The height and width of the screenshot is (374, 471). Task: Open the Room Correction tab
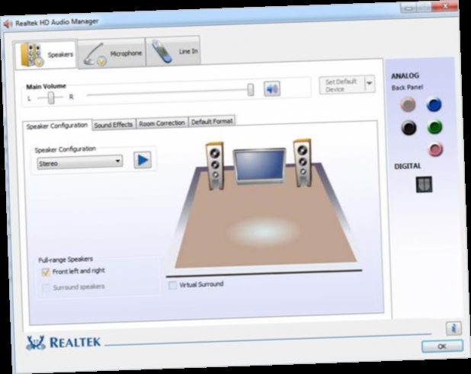tap(162, 123)
